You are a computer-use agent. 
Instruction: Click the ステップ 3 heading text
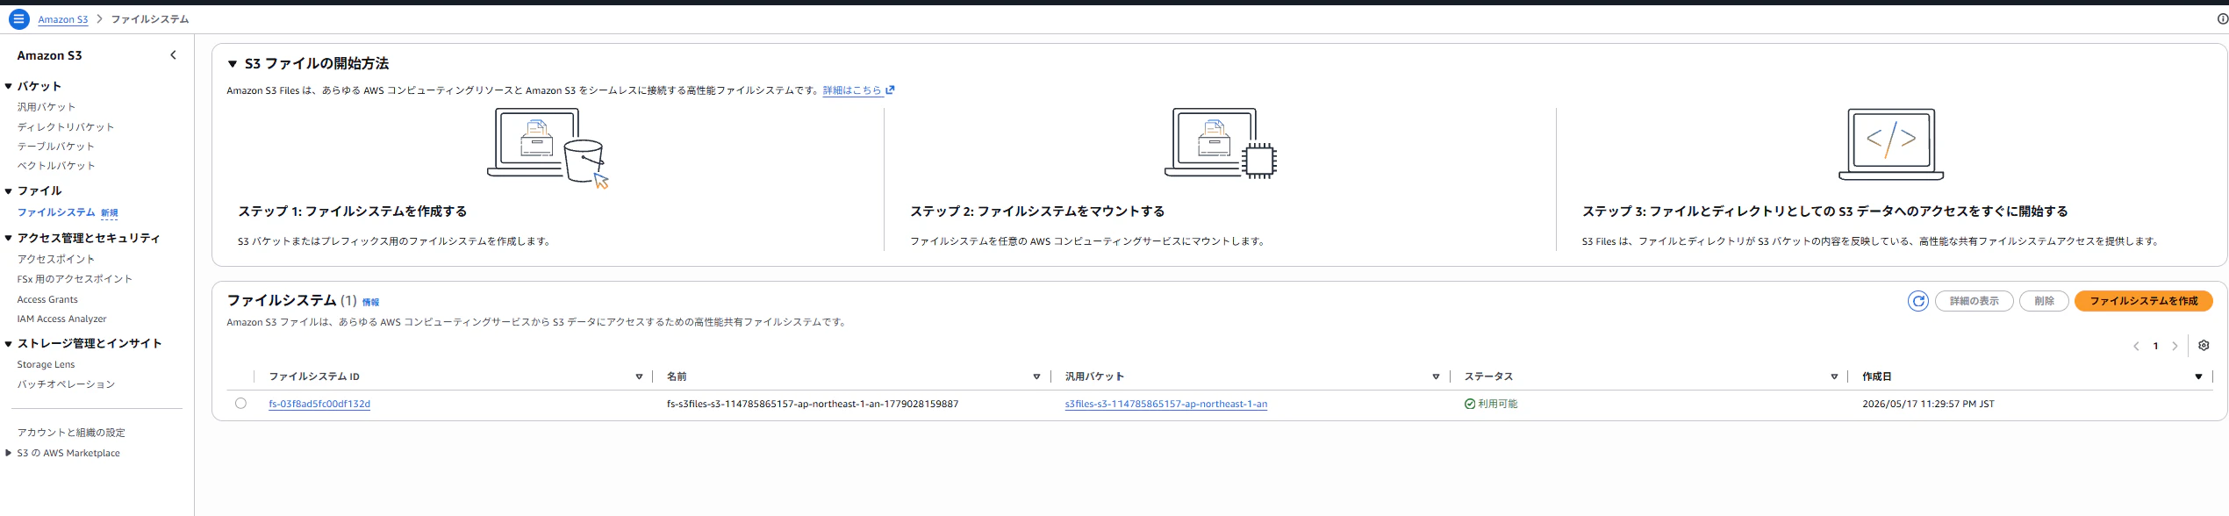[1824, 211]
